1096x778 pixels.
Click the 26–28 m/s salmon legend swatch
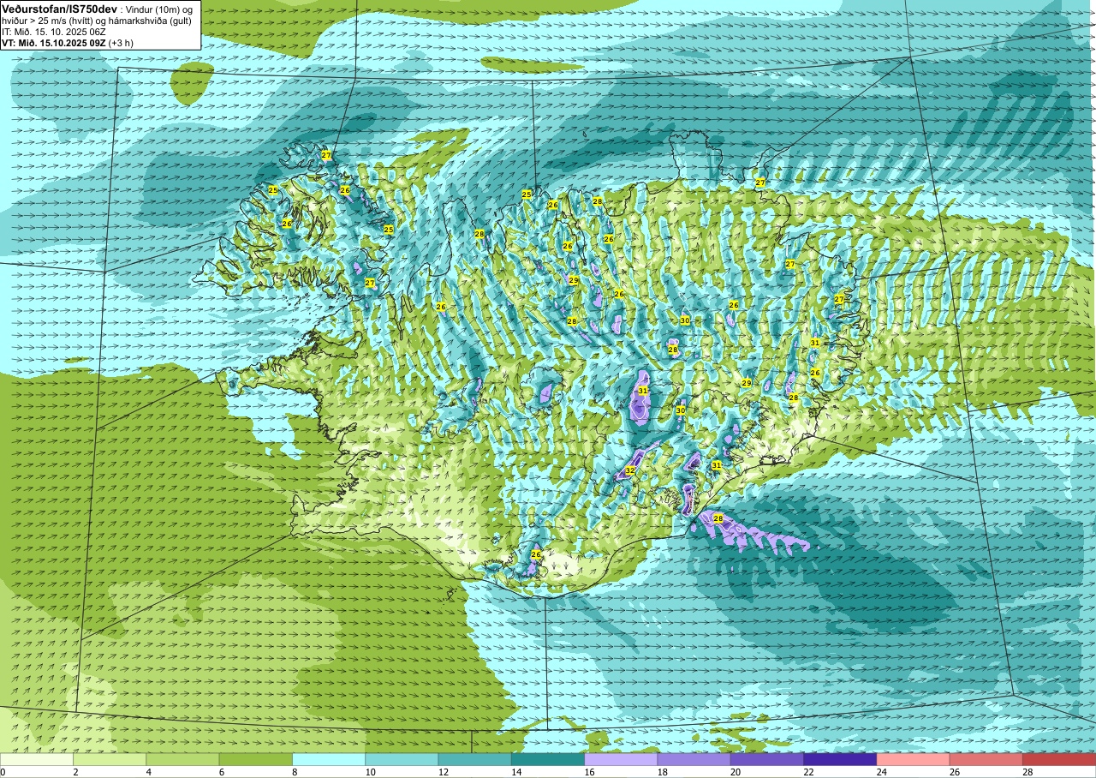click(986, 759)
